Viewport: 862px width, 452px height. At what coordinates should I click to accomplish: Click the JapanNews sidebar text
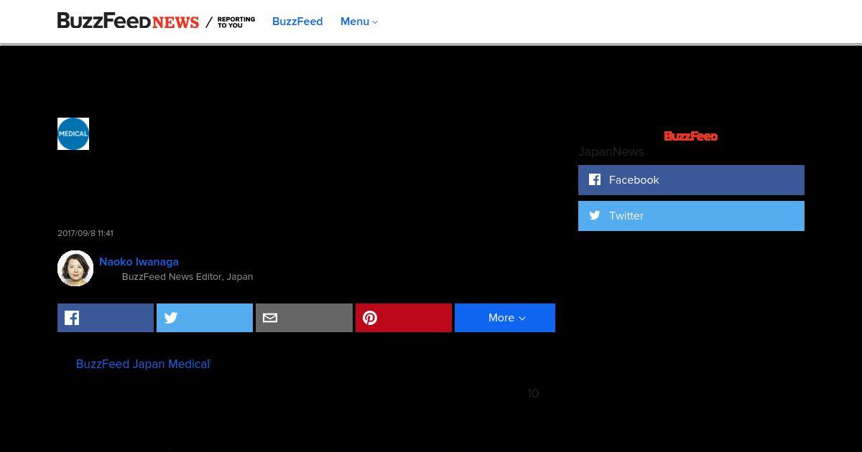[611, 151]
